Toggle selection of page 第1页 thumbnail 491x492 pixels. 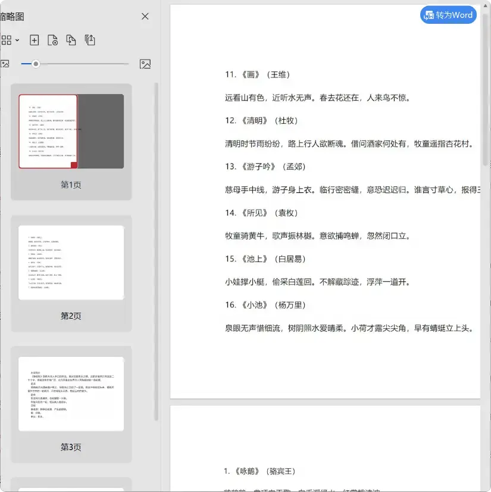point(71,130)
